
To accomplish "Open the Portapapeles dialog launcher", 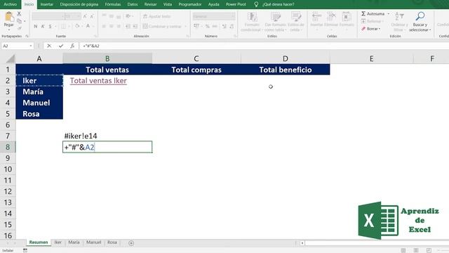I will (27, 37).
